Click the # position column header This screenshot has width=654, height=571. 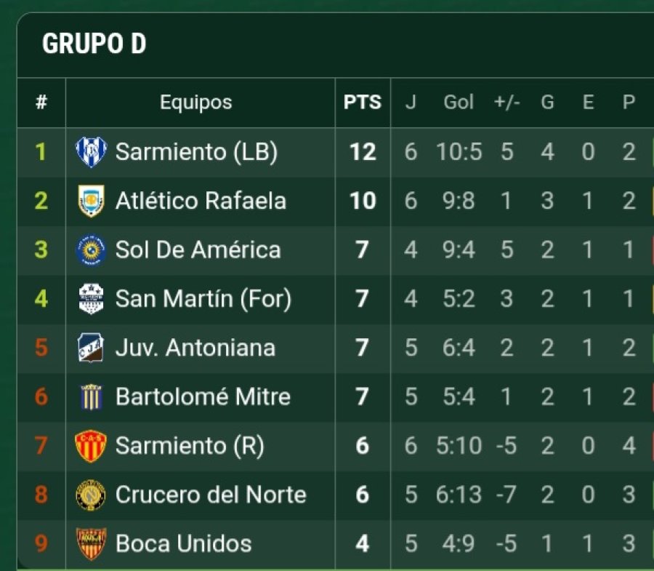coord(41,103)
